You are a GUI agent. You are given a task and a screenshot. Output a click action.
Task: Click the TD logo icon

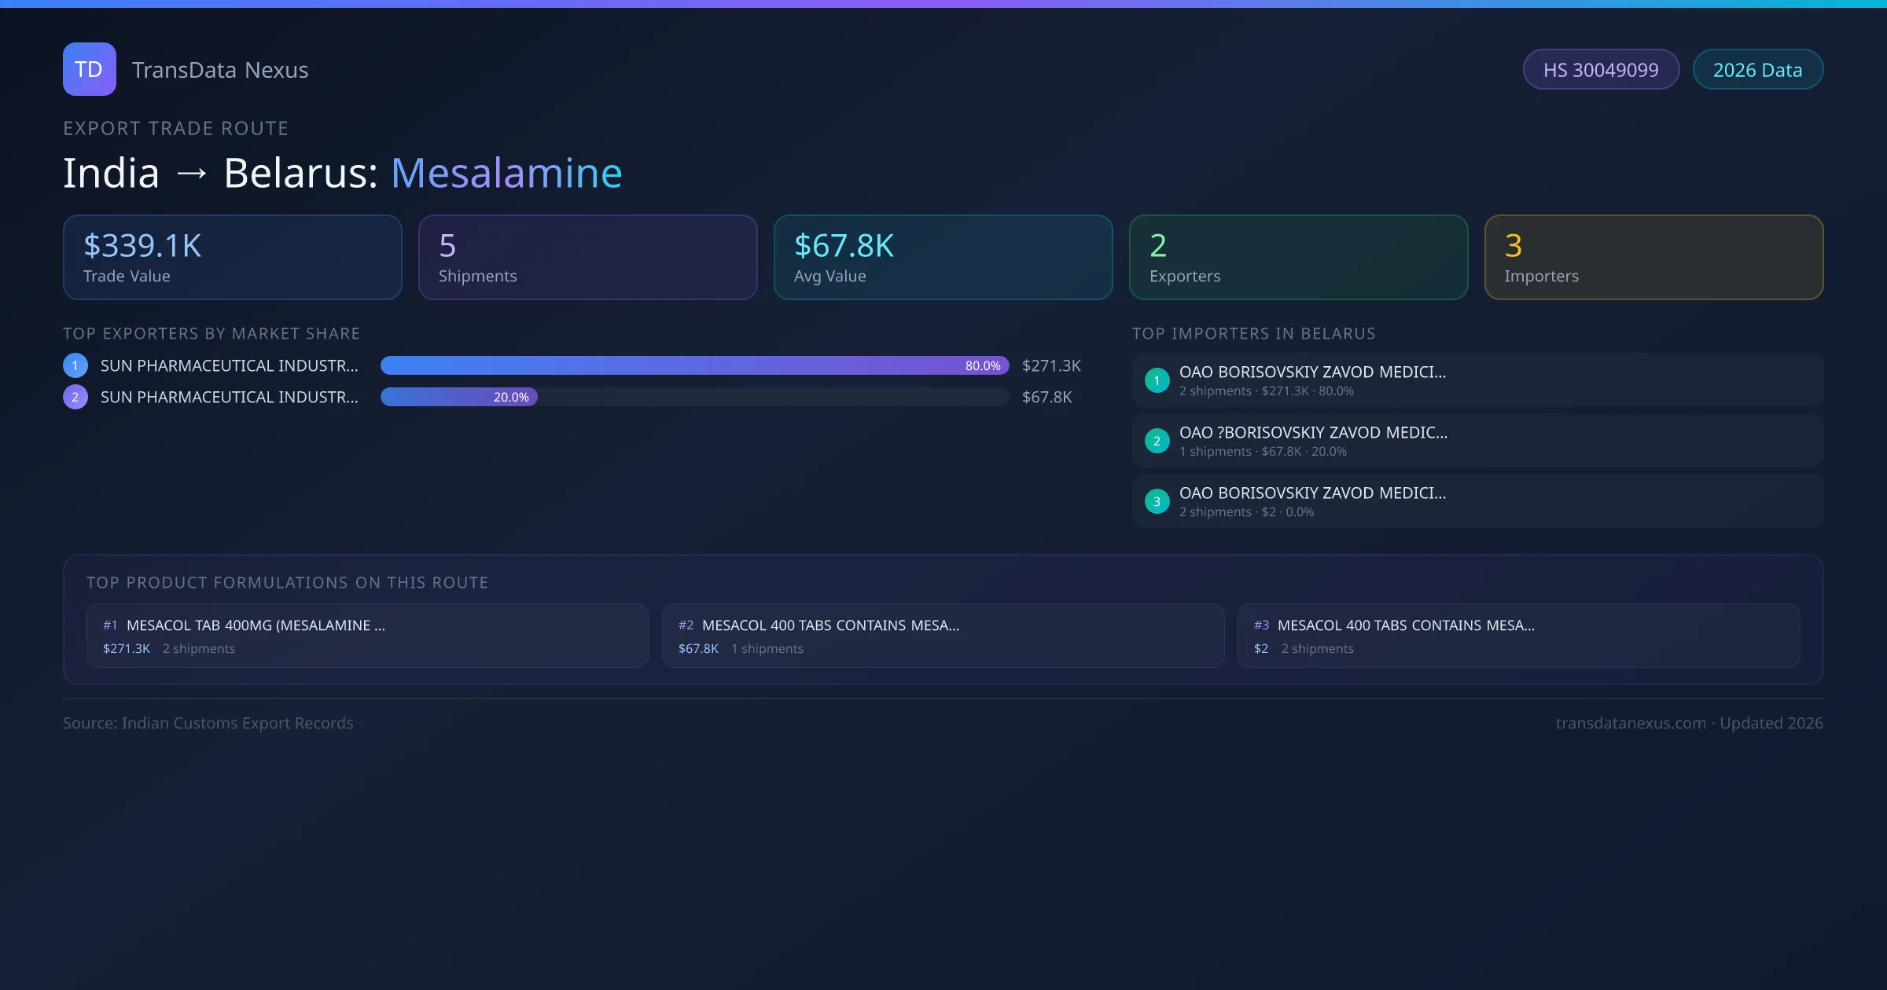click(x=89, y=69)
